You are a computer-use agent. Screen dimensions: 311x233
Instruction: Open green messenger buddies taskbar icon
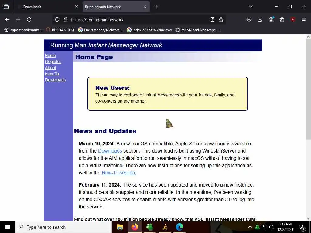pos(149,227)
